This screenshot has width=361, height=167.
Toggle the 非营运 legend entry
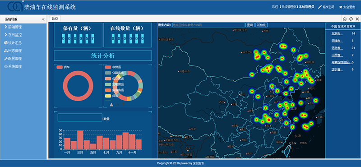point(113,67)
